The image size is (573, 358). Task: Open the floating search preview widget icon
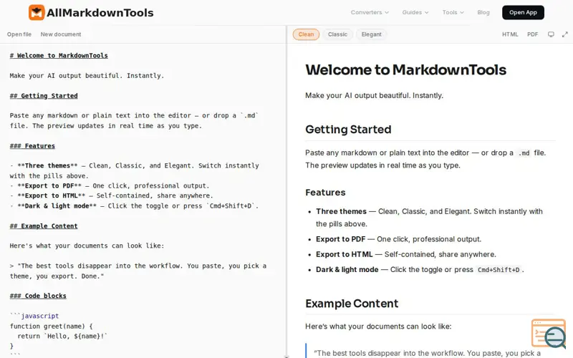(x=549, y=334)
